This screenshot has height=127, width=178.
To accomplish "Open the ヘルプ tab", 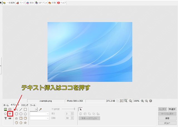I will point(62,3).
